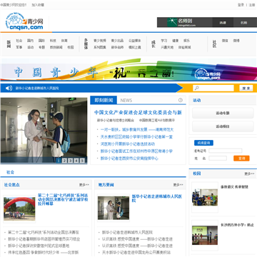Open the 学习 growth link
Viewport: 257px width, 257px height.
(164, 41)
